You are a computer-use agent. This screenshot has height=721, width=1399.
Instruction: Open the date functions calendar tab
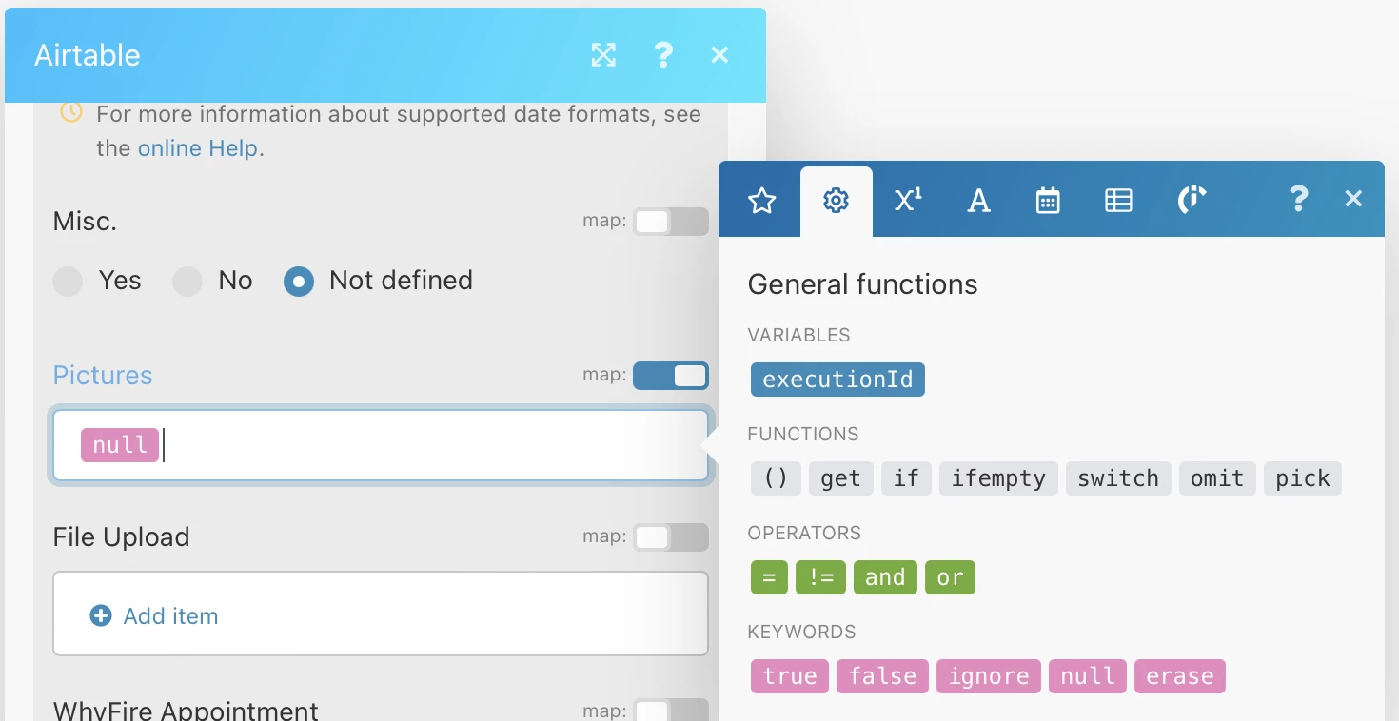coord(1048,200)
